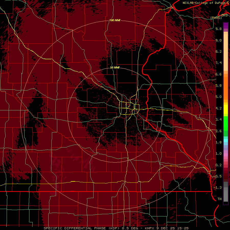The height and width of the screenshot is (230, 230).
Task: Click the bright green segment of the color bar
Action: (226, 123)
